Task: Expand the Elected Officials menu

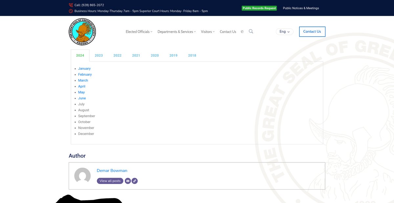Action: coord(139,32)
